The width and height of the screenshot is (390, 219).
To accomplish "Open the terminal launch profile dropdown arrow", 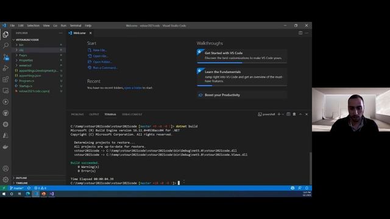I will click(283, 114).
